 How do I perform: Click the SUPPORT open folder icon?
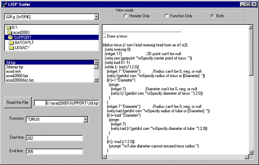[10, 37]
